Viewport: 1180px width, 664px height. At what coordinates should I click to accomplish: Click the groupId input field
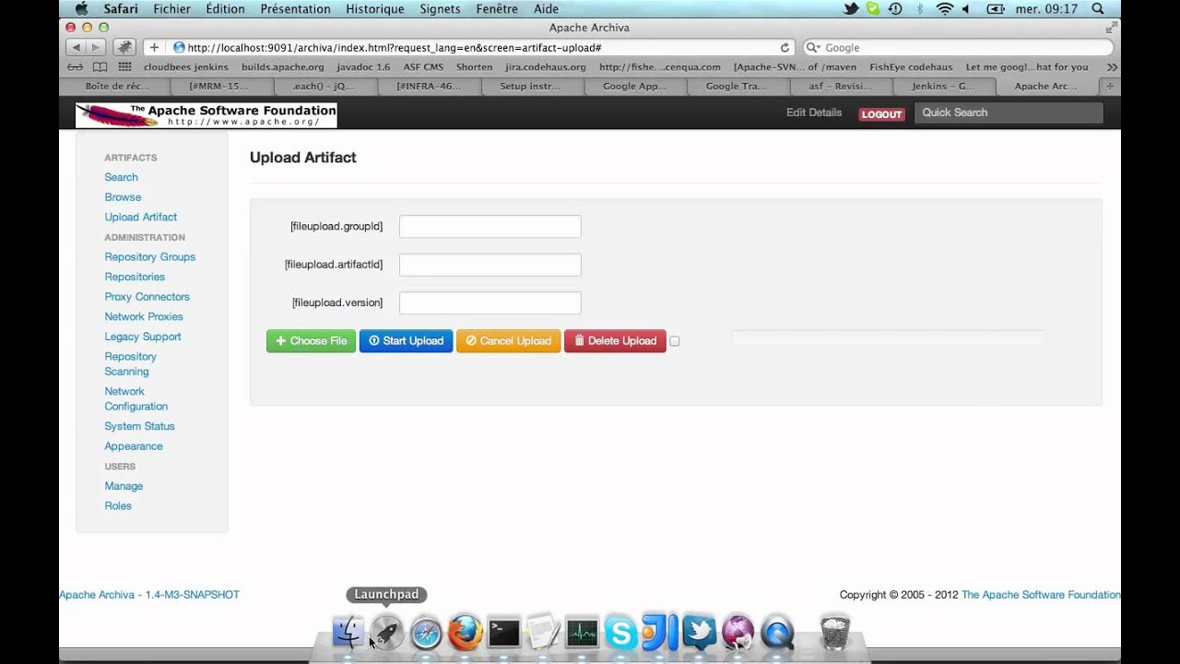(490, 226)
